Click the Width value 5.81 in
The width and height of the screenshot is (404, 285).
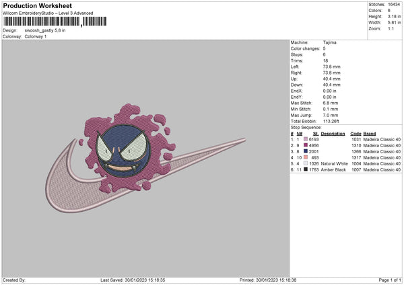tap(394, 23)
